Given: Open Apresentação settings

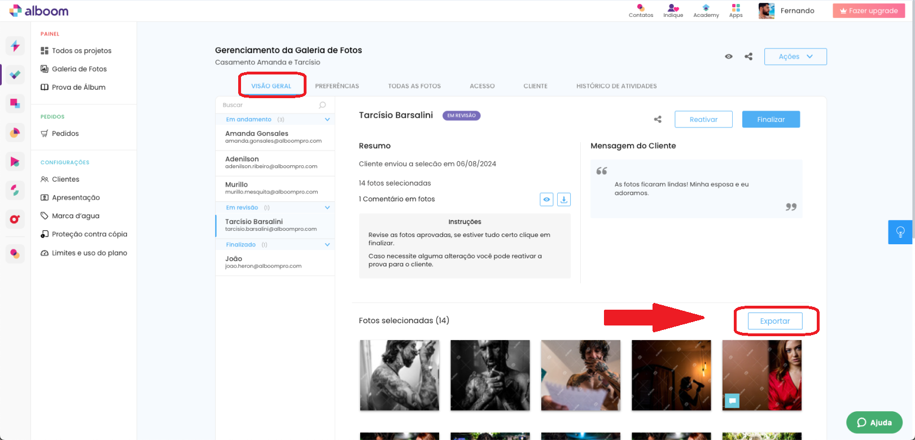Looking at the screenshot, I should coord(71,197).
